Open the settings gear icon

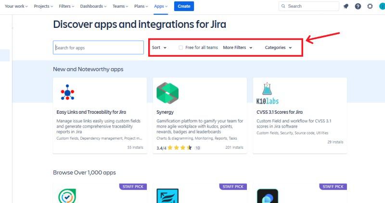coord(370,6)
